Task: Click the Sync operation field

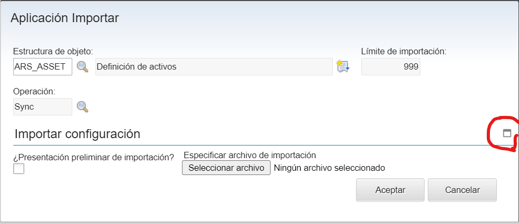Action: (x=43, y=106)
